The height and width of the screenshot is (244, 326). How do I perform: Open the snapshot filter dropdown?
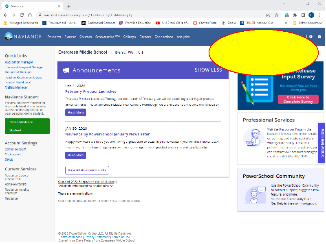(86, 186)
